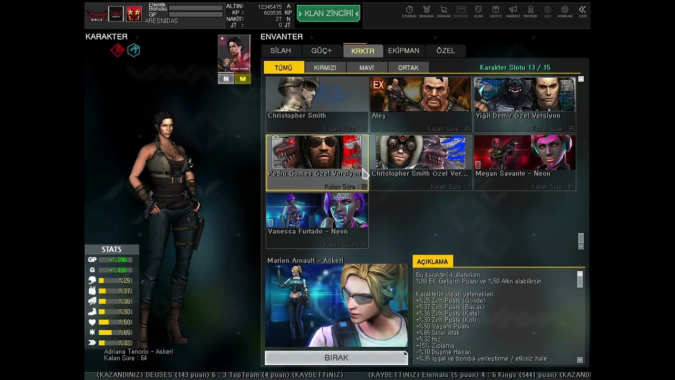The width and height of the screenshot is (675, 380).
Task: Click the STATS panel header
Action: click(112, 250)
